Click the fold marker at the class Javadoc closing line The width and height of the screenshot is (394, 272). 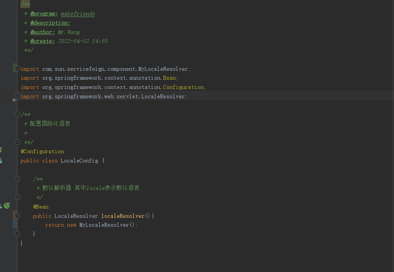17,142
